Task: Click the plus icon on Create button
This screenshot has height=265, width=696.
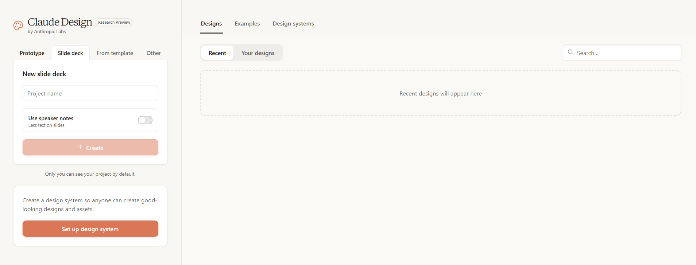Action: [x=80, y=147]
